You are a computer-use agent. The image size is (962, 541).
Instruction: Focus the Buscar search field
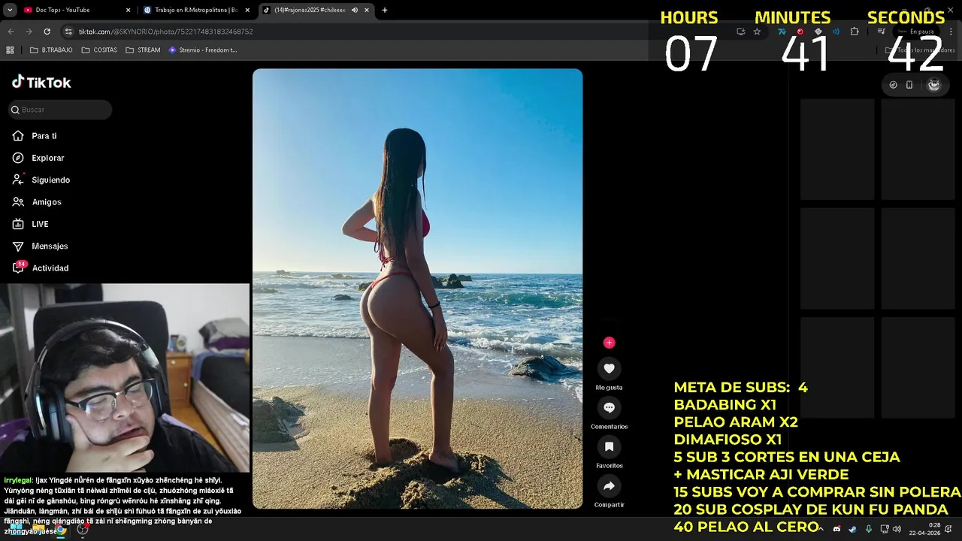60,110
